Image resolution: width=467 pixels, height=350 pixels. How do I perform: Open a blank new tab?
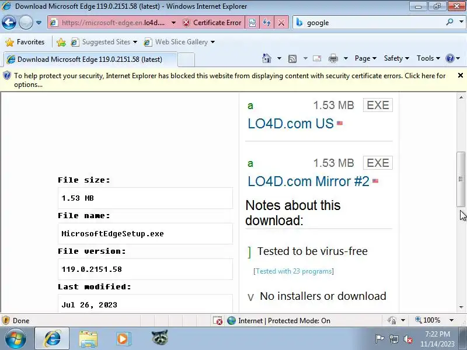(x=186, y=60)
